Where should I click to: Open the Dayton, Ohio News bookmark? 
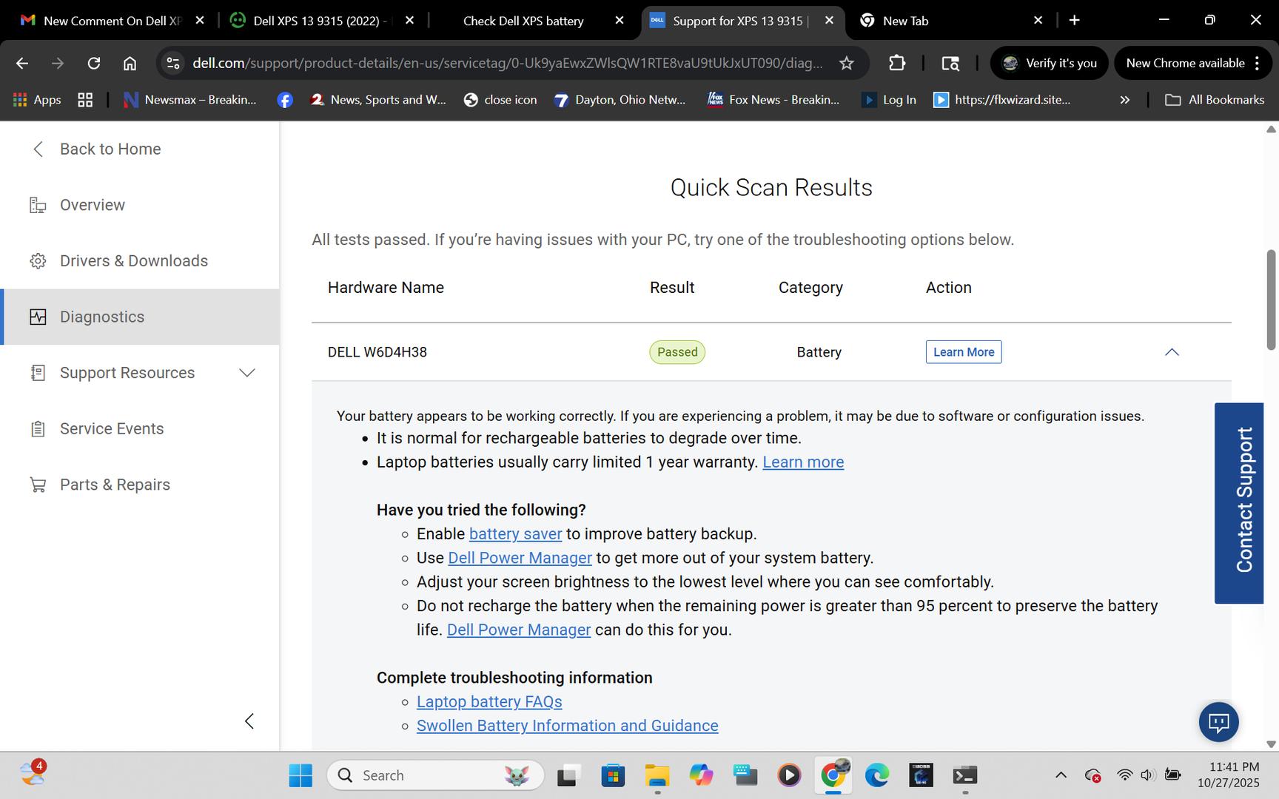(620, 100)
